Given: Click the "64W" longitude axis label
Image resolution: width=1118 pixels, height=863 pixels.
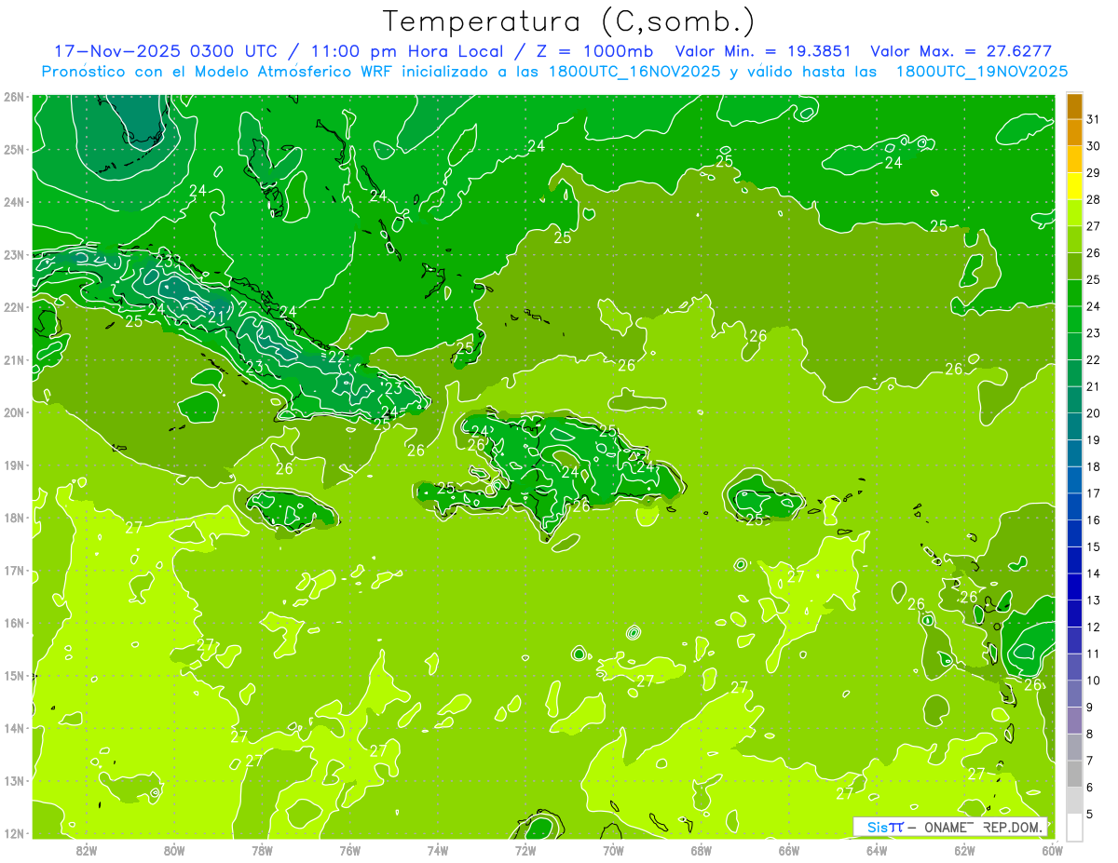Looking at the screenshot, I should point(877,850).
